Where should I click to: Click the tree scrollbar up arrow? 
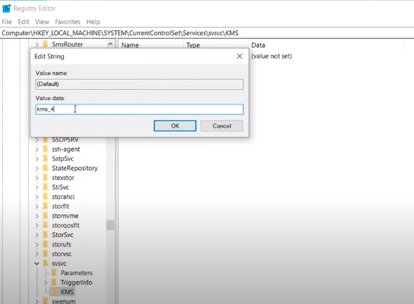[x=110, y=44]
